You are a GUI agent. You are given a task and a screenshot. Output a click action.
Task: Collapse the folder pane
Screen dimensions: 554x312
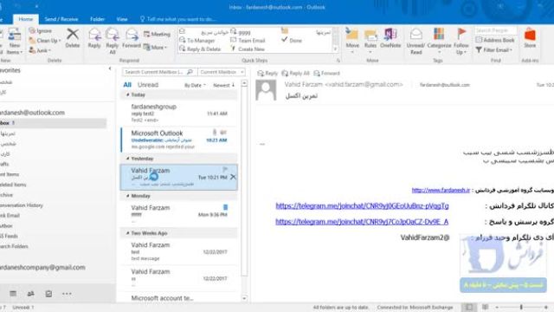pos(110,68)
